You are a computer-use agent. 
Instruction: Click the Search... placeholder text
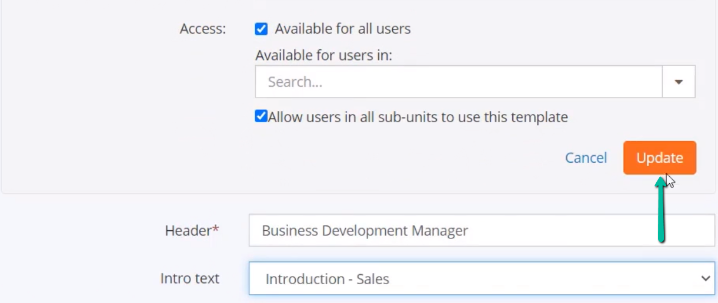point(295,82)
